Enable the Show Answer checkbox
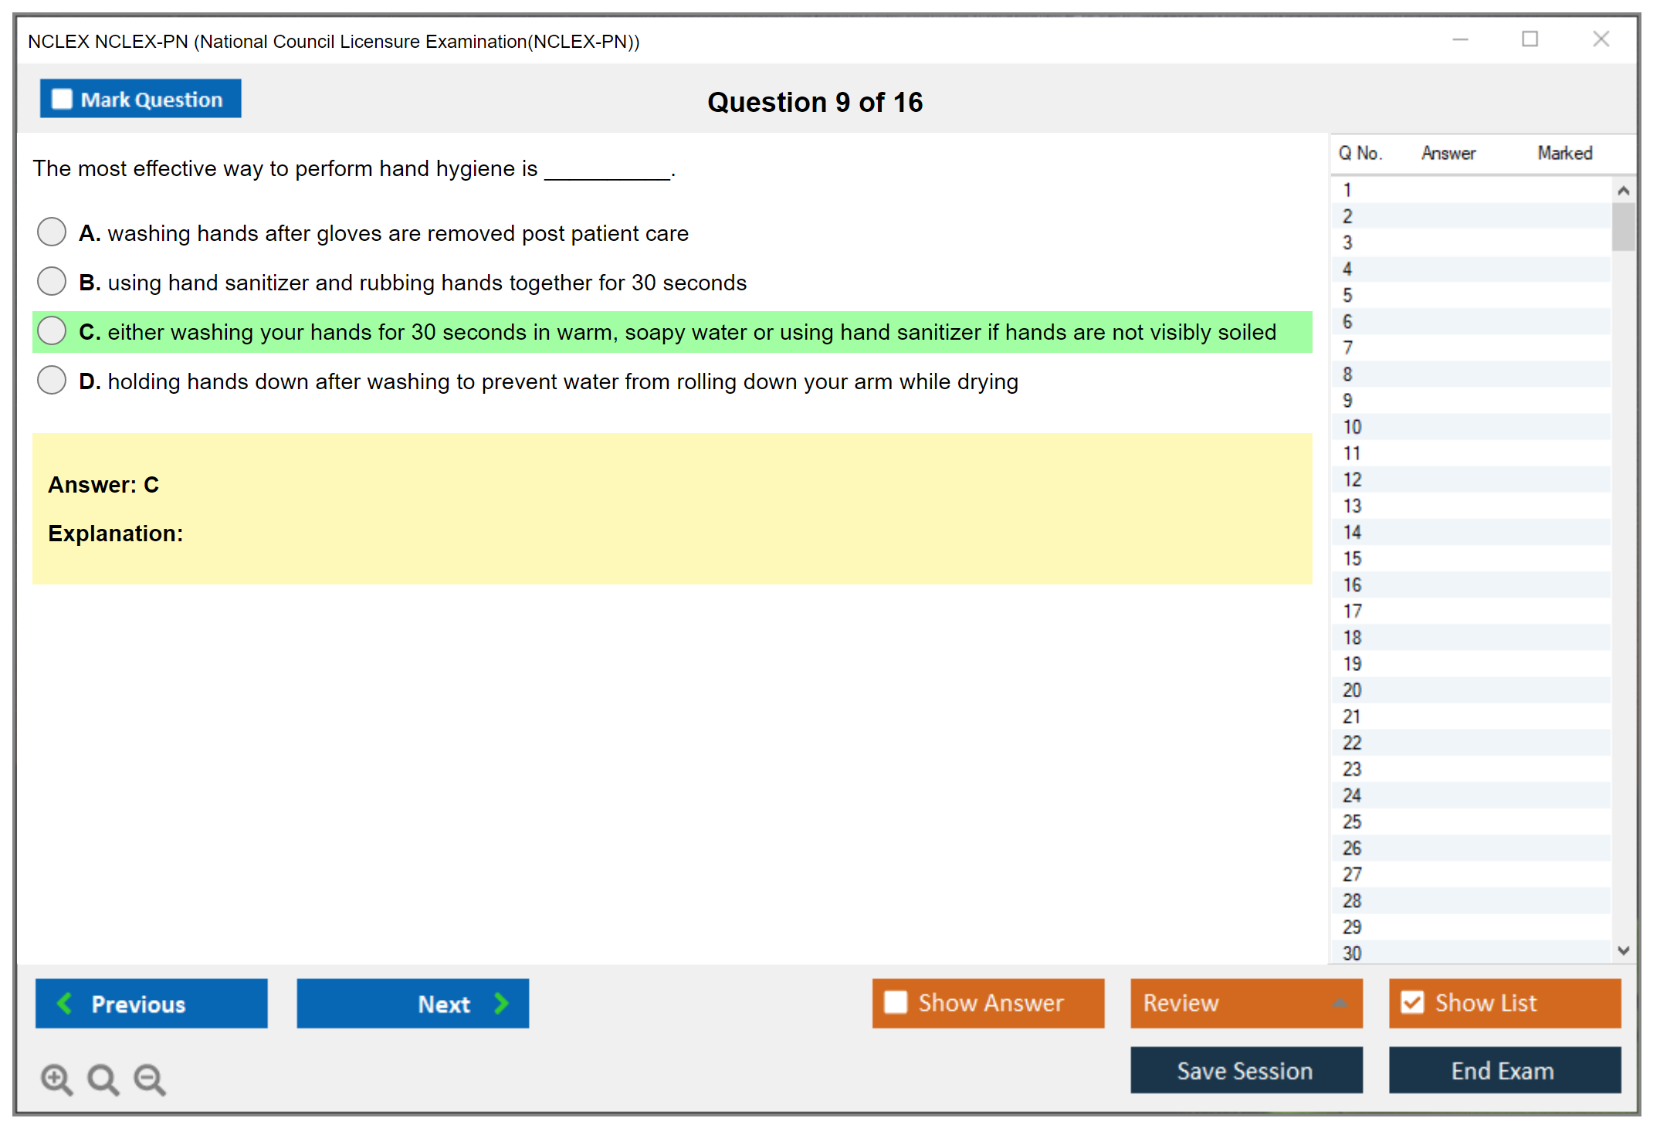The width and height of the screenshot is (1660, 1135). pyautogui.click(x=896, y=1003)
